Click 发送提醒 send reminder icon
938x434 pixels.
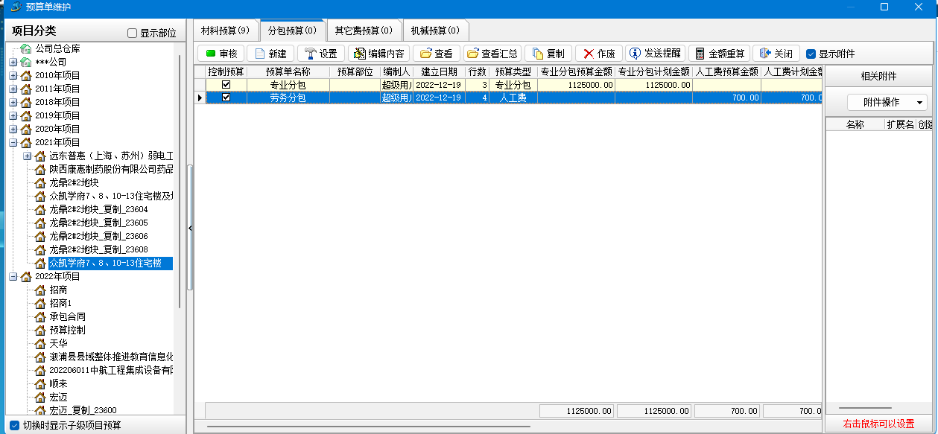(x=635, y=54)
